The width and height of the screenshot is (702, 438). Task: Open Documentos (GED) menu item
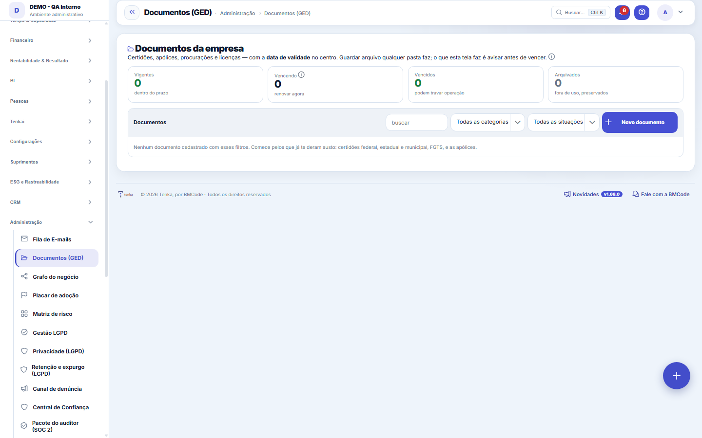pos(57,258)
